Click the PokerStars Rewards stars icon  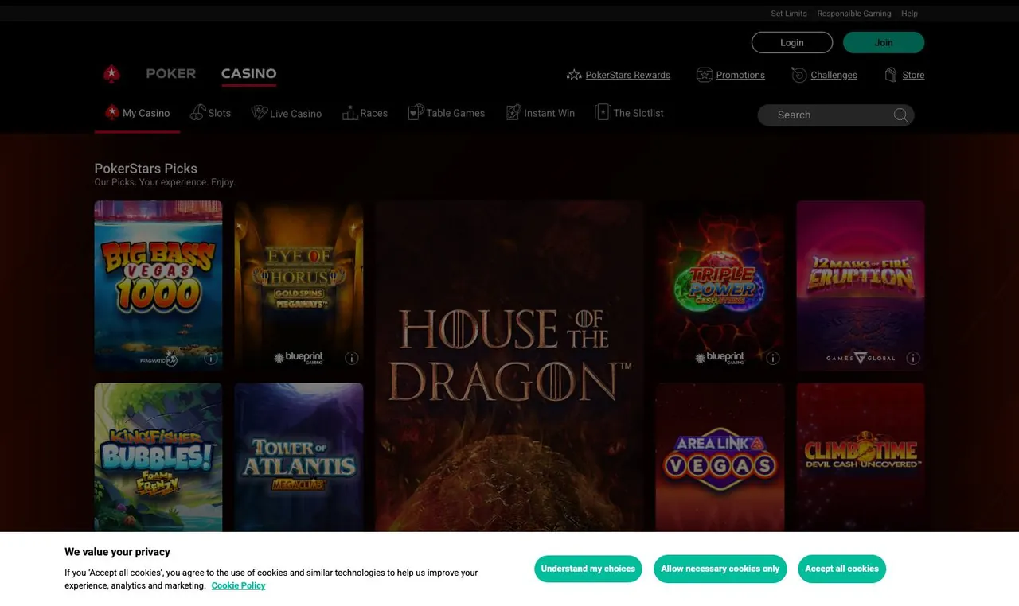(574, 75)
